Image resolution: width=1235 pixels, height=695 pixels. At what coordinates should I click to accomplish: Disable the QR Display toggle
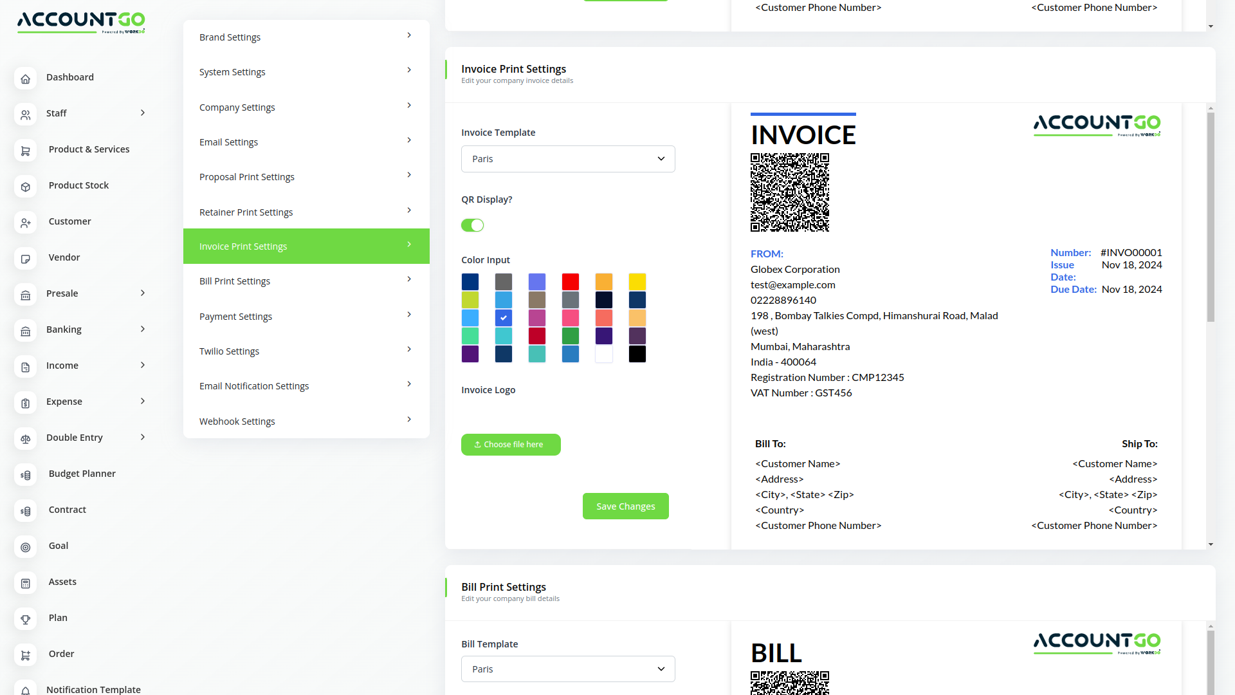point(472,225)
